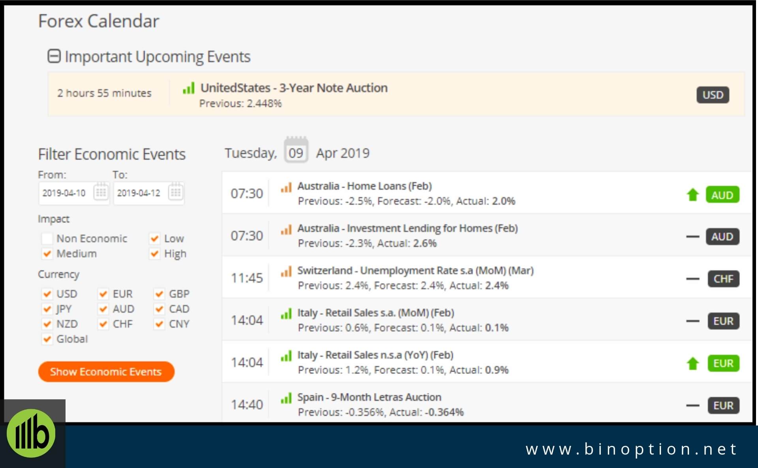Click the From date input field

(x=65, y=193)
